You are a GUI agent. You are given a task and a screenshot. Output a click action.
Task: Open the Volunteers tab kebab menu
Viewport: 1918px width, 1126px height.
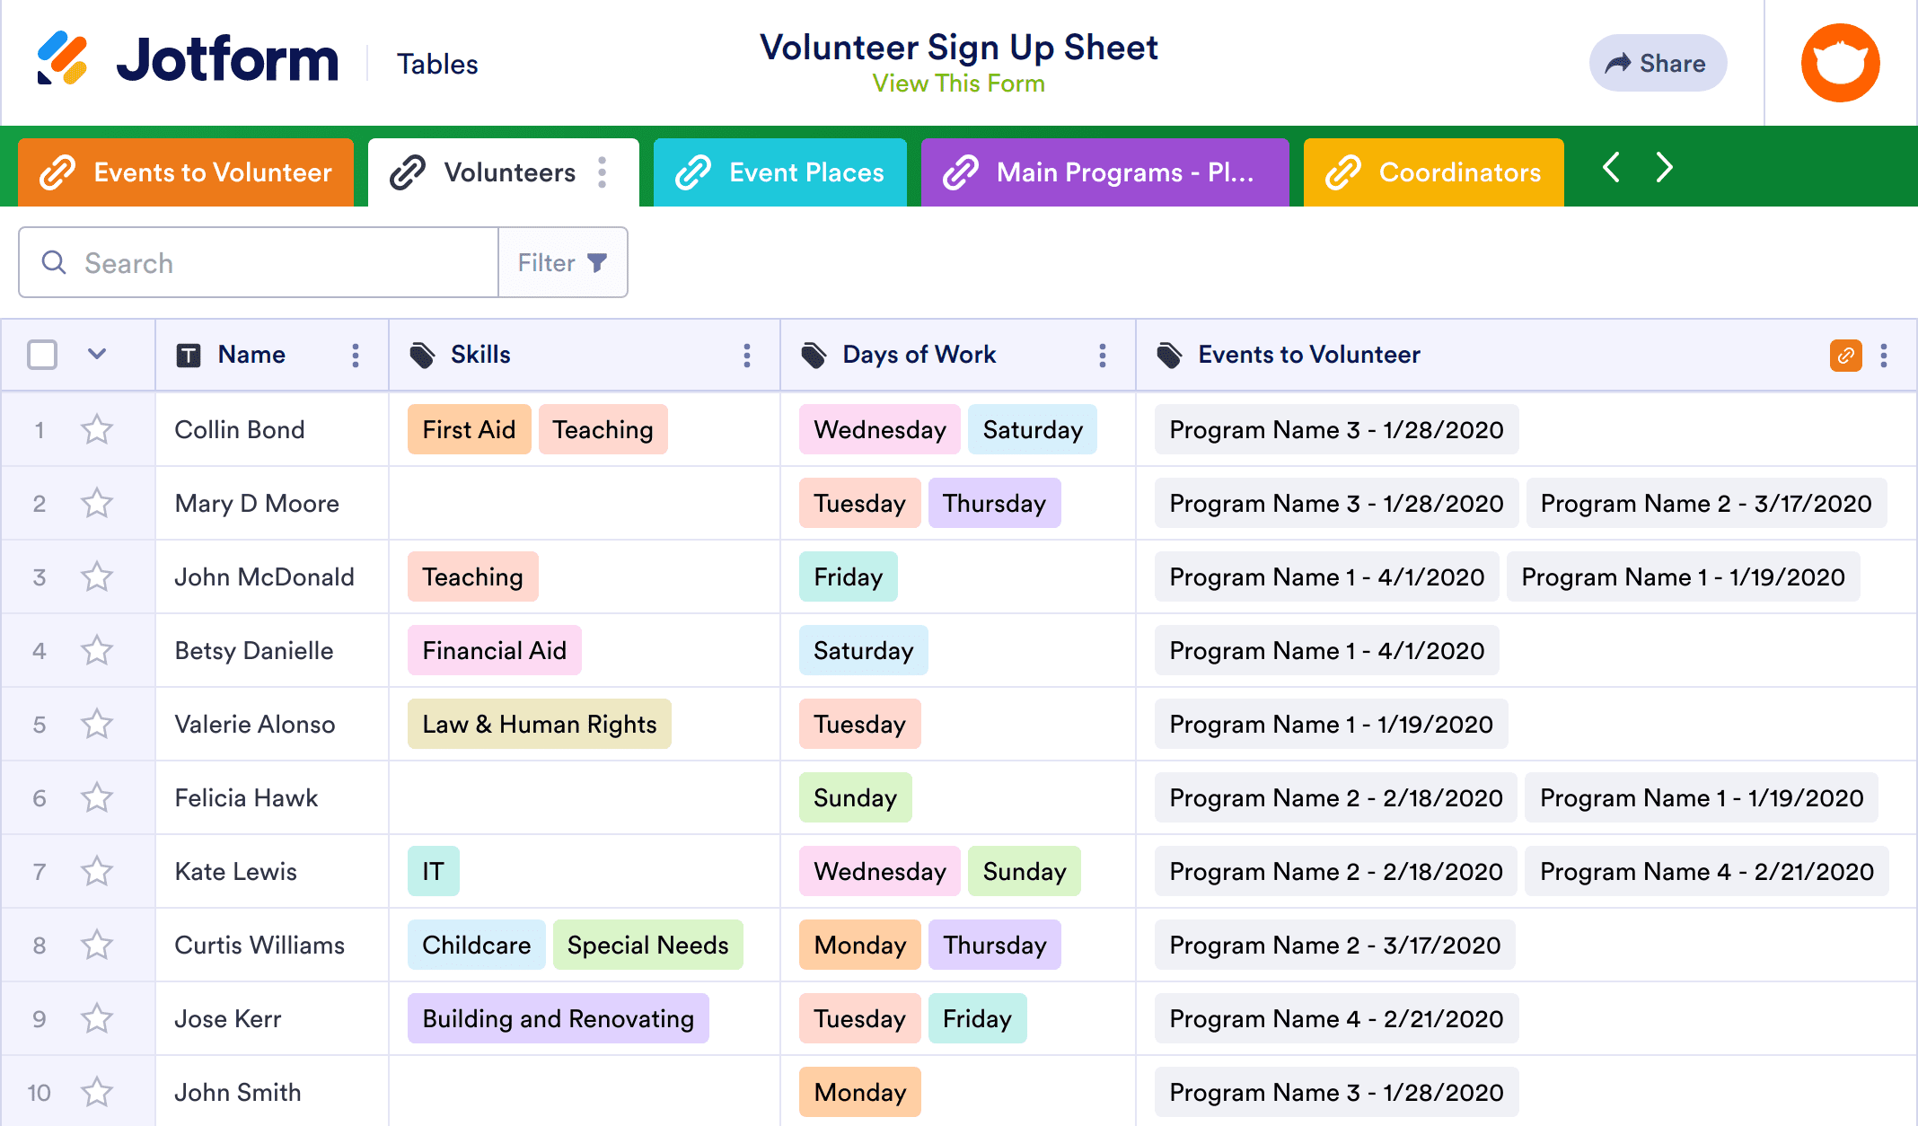(x=601, y=172)
